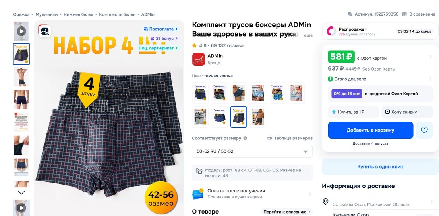This screenshot has width=439, height=216.
Task: Select the blue boxers color variant swatch
Action: [219, 117]
